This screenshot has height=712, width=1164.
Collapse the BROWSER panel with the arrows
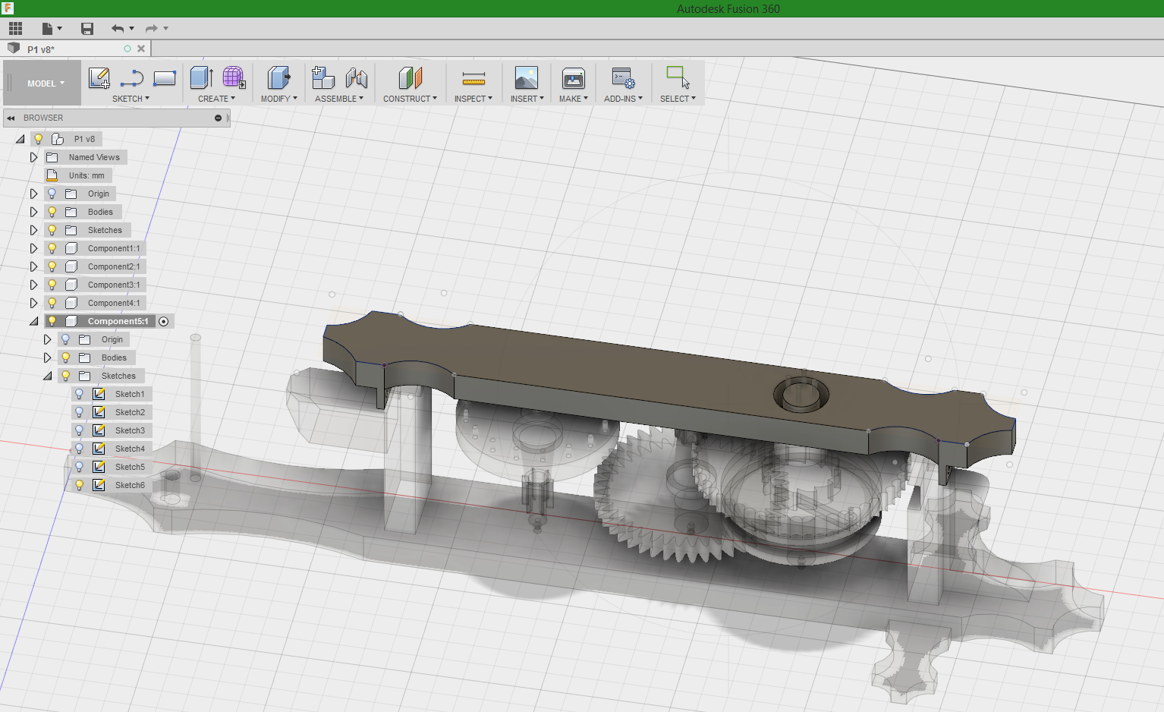(11, 118)
